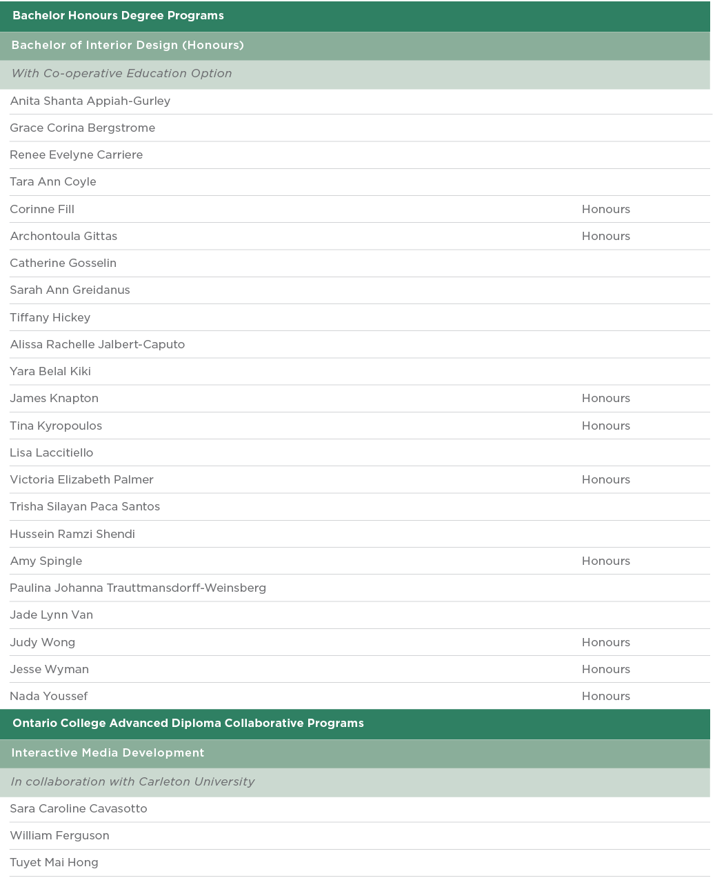Select the name Hussein Ramzi Shendi

point(72,534)
